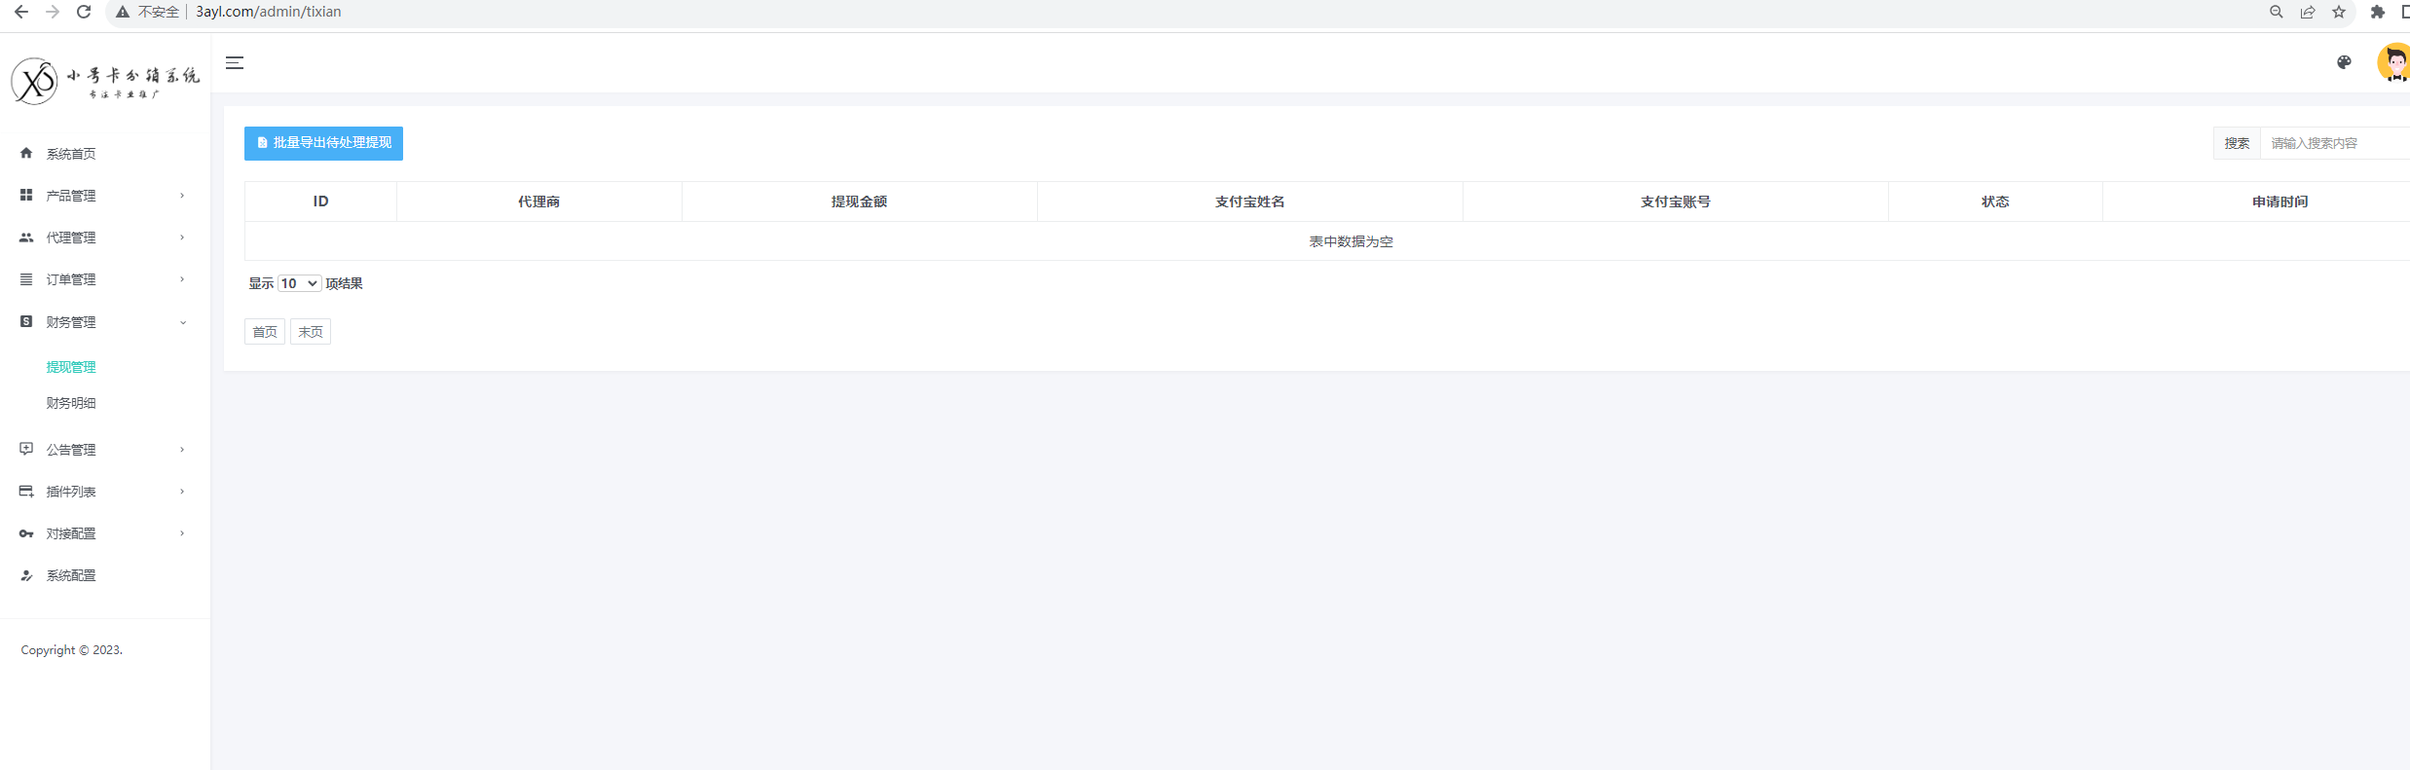This screenshot has height=770, width=2410.
Task: Click the dollar icon beside 财务管理
Action: (x=26, y=321)
